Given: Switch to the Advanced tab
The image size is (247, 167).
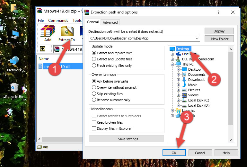Looking at the screenshot, I should pos(110,22).
